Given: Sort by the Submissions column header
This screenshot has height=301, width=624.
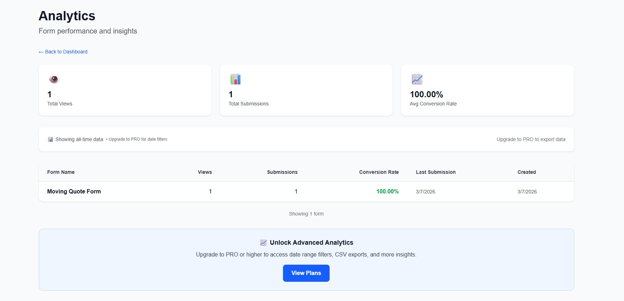Looking at the screenshot, I should (x=282, y=172).
